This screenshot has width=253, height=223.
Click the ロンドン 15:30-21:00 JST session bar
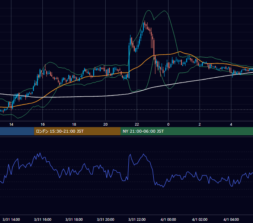tap(77, 131)
